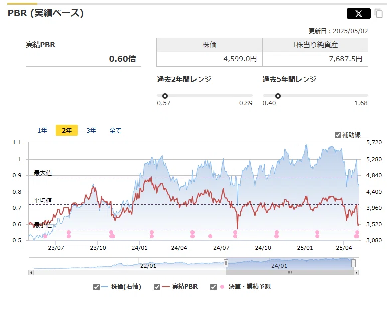388x309 pixels.
Task: Click the 5年 range maximum 1.68
Action: [x=361, y=103]
